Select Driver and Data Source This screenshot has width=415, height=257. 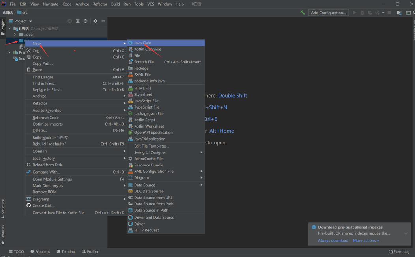(166, 217)
